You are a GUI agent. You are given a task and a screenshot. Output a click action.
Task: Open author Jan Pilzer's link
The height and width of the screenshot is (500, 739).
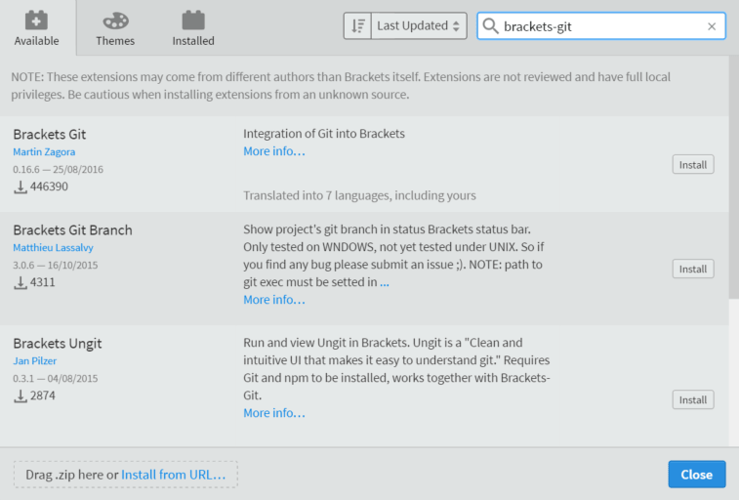34,361
